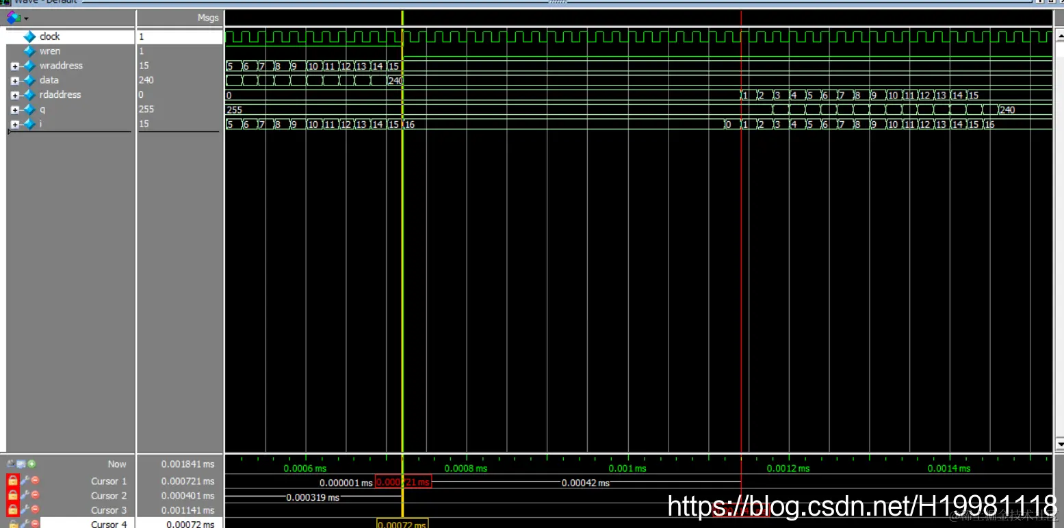
Task: Expand the wraddress bus
Action: pyautogui.click(x=15, y=66)
